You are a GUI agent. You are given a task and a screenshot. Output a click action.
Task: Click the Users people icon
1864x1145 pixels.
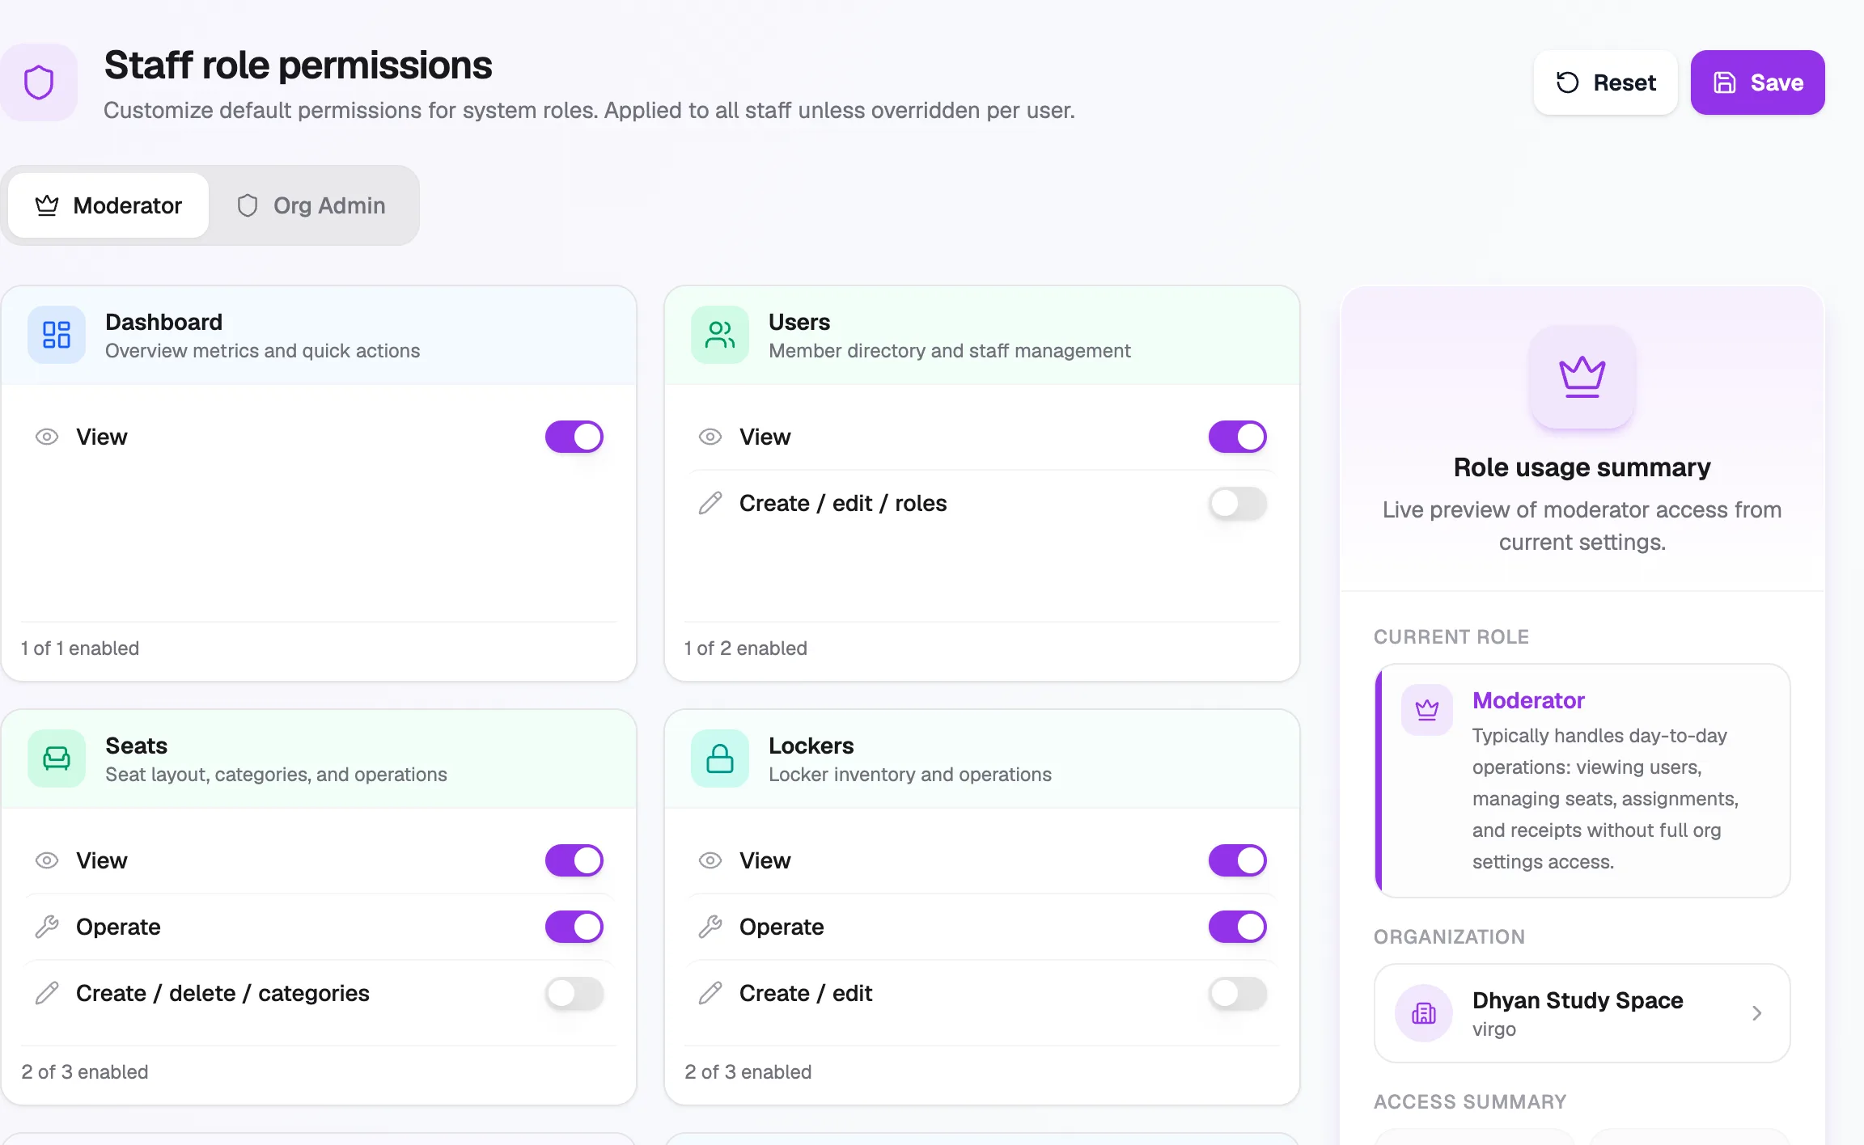tap(720, 335)
